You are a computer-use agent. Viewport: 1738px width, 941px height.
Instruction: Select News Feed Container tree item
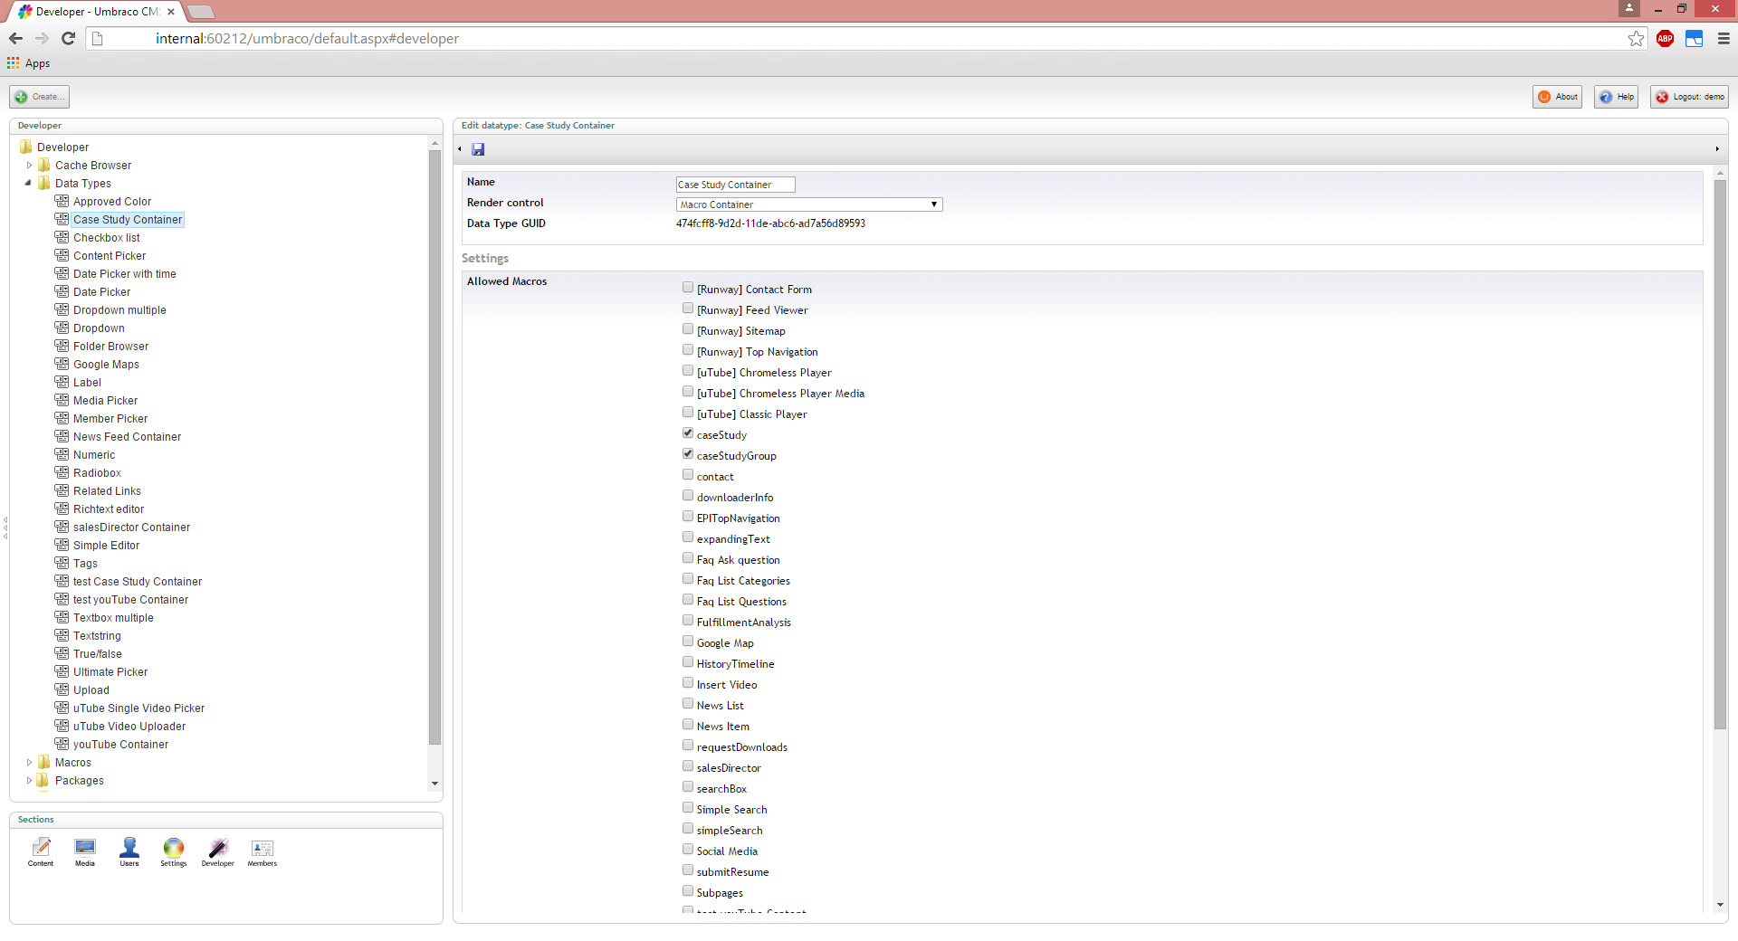(x=127, y=436)
